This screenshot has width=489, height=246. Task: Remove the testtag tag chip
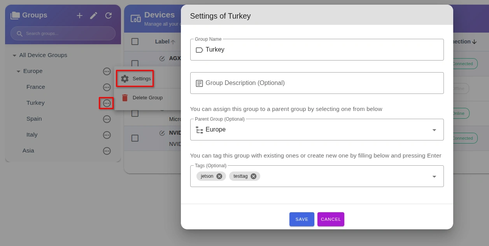253,176
